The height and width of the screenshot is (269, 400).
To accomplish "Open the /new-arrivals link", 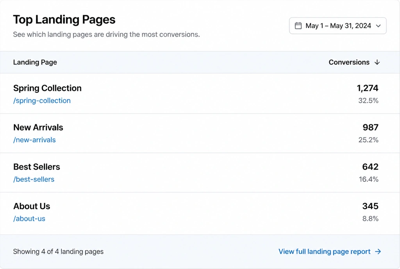I will coord(34,140).
